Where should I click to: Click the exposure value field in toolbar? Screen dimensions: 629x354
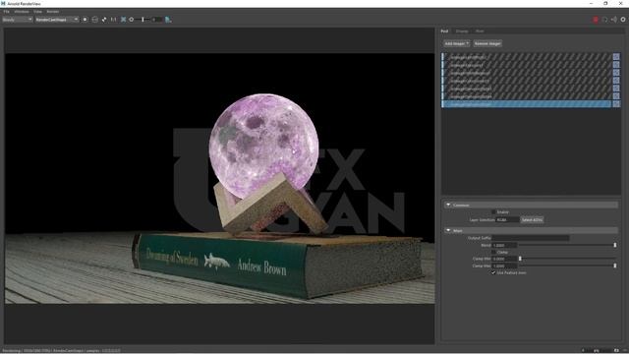(x=157, y=20)
